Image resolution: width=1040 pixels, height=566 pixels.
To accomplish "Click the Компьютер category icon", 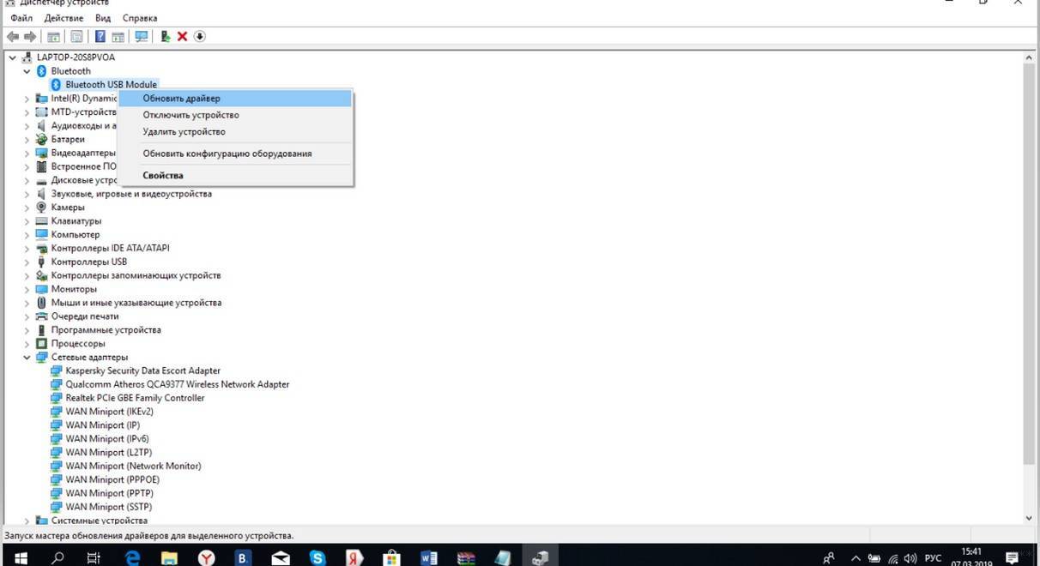I will [x=42, y=234].
